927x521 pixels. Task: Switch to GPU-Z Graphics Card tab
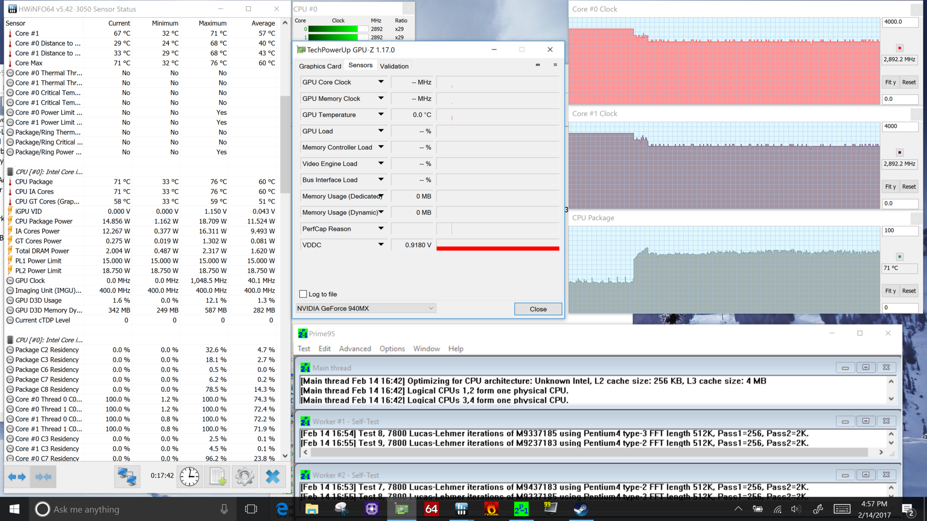(x=320, y=66)
